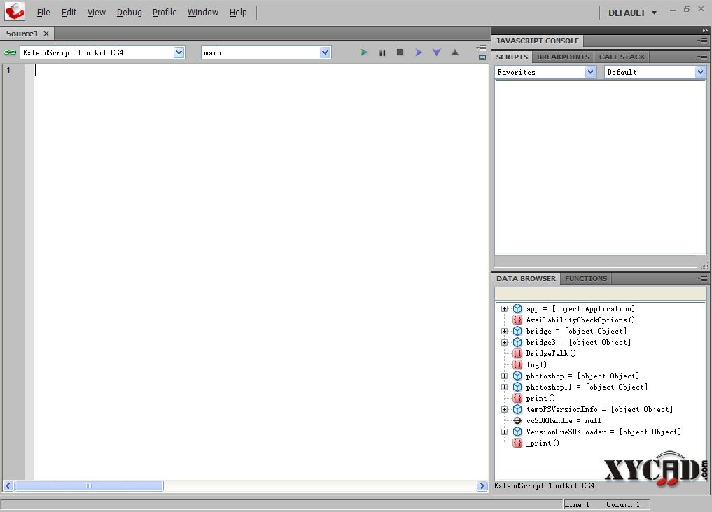Open the target application dropdown
712x512 pixels.
[x=179, y=52]
